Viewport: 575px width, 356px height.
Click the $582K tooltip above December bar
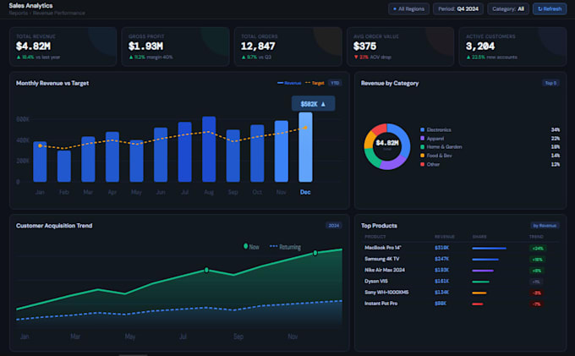point(313,104)
